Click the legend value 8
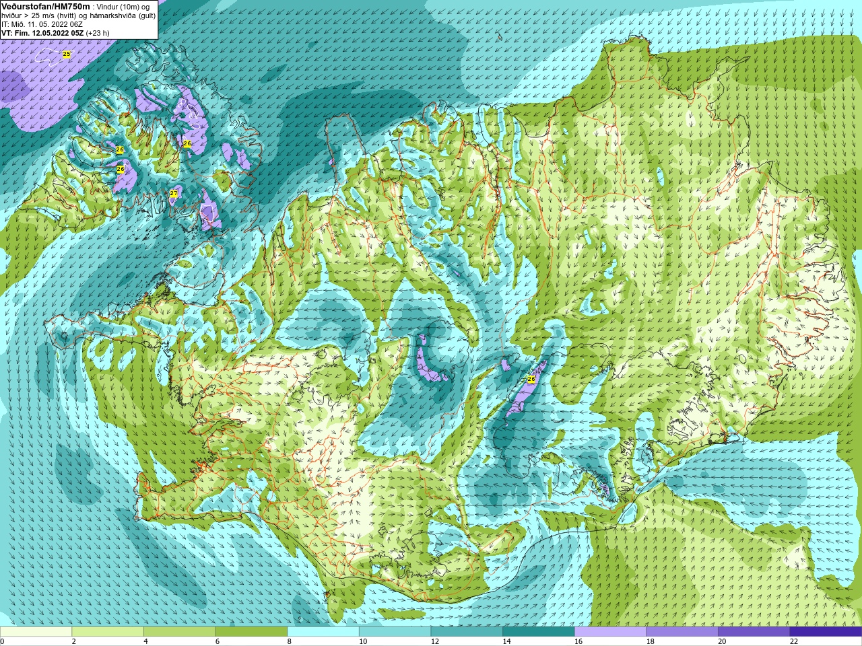Image resolution: width=862 pixels, height=646 pixels. (x=290, y=641)
